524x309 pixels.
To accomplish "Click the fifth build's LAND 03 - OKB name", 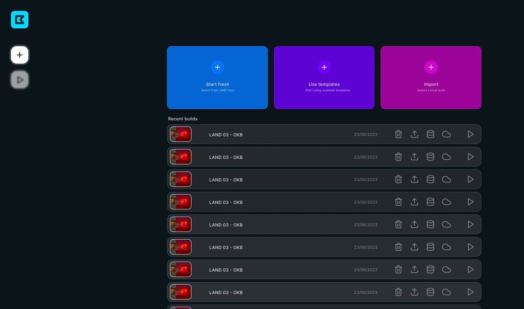I will coord(226,225).
